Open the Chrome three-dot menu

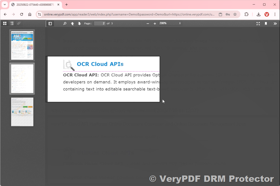[x=275, y=14]
